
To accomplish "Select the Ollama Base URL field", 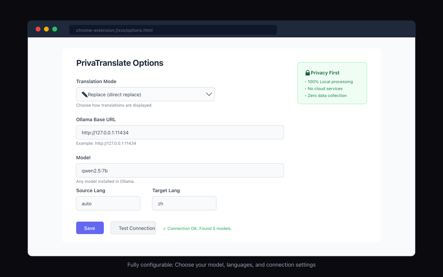I will [x=180, y=132].
